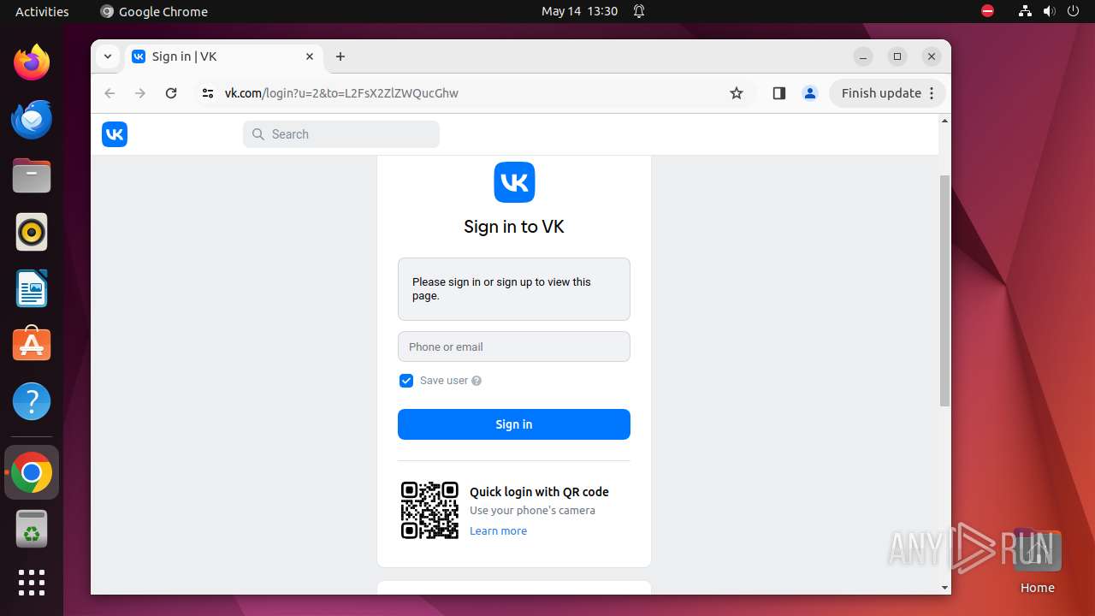
Task: Select the Sign in | VK tab
Action: (x=224, y=56)
